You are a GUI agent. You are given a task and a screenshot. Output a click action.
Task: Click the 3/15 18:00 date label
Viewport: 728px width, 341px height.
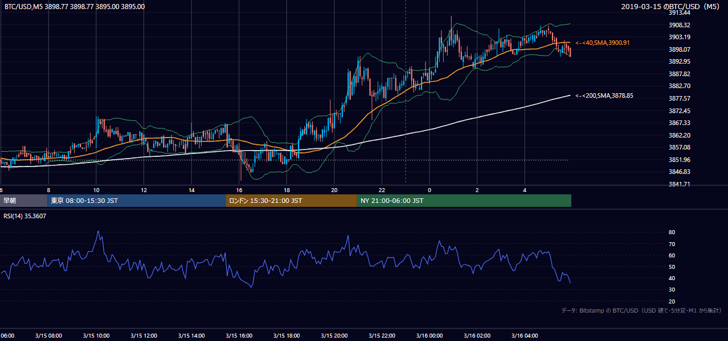click(x=287, y=335)
